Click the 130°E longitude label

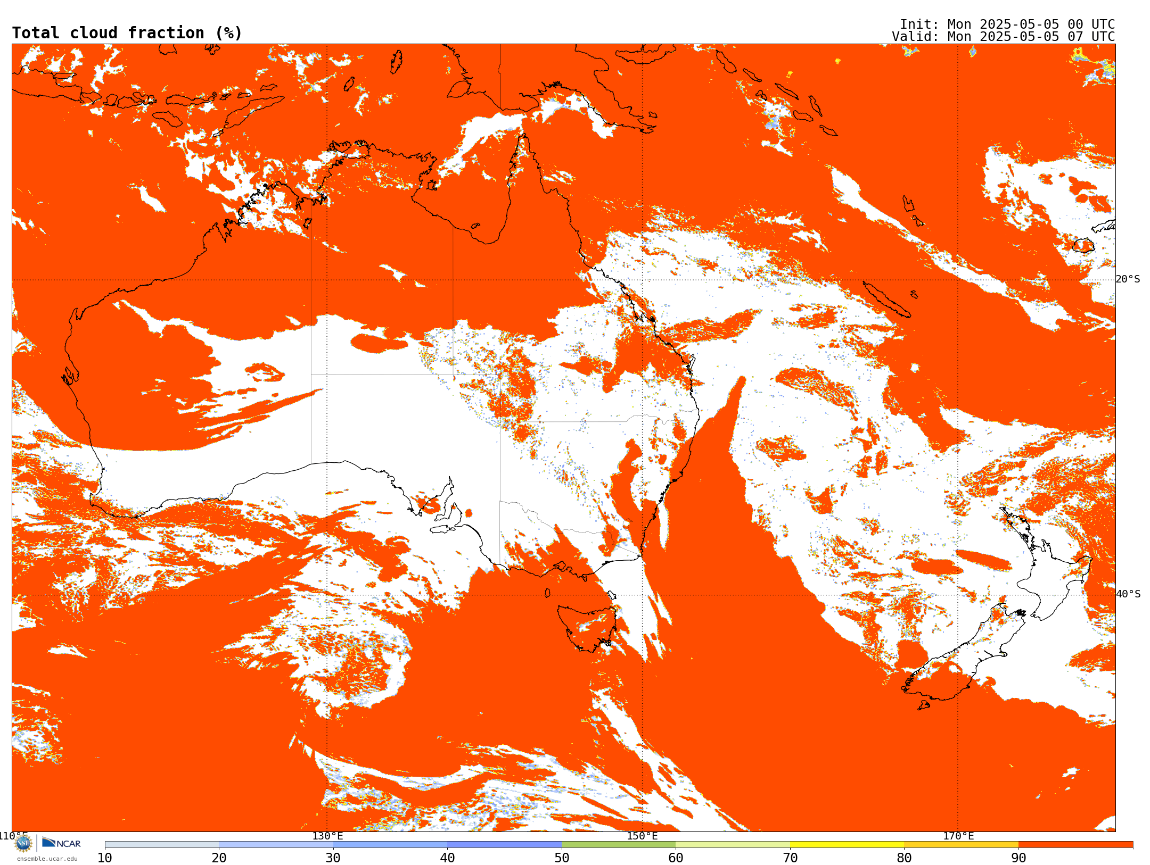327,836
